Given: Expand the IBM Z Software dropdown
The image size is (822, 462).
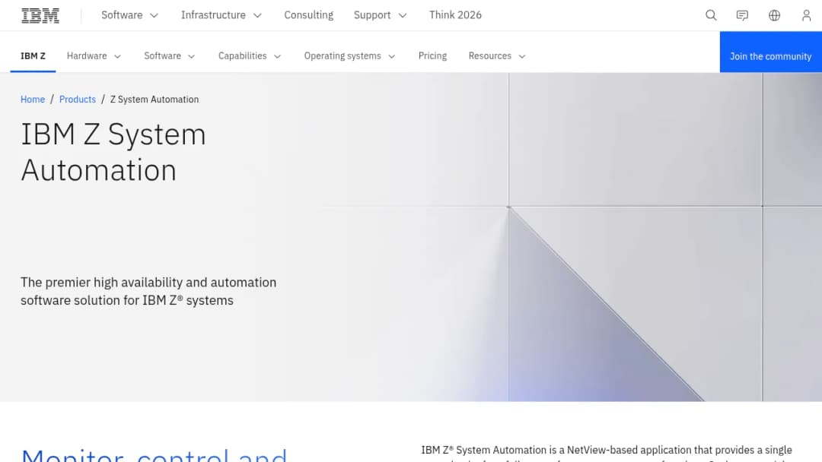Looking at the screenshot, I should coord(169,56).
